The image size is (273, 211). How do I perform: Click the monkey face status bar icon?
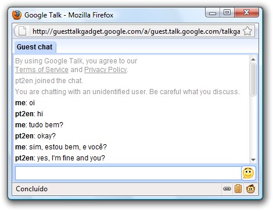tap(250, 189)
